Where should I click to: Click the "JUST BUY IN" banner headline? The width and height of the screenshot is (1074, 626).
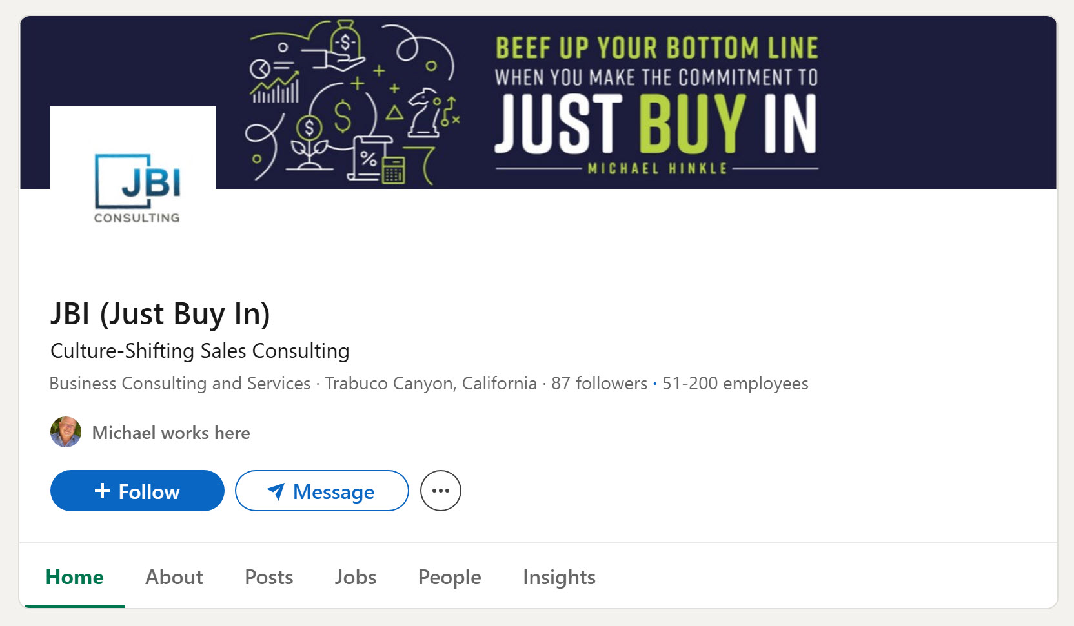[656, 124]
